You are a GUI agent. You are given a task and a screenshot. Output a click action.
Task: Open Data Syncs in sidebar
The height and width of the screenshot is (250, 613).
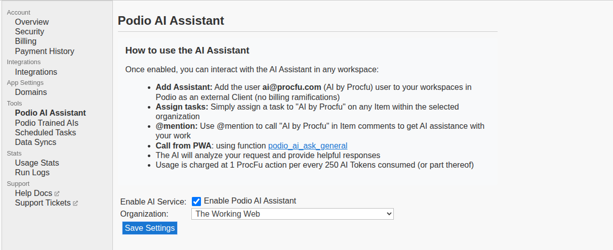coord(35,142)
